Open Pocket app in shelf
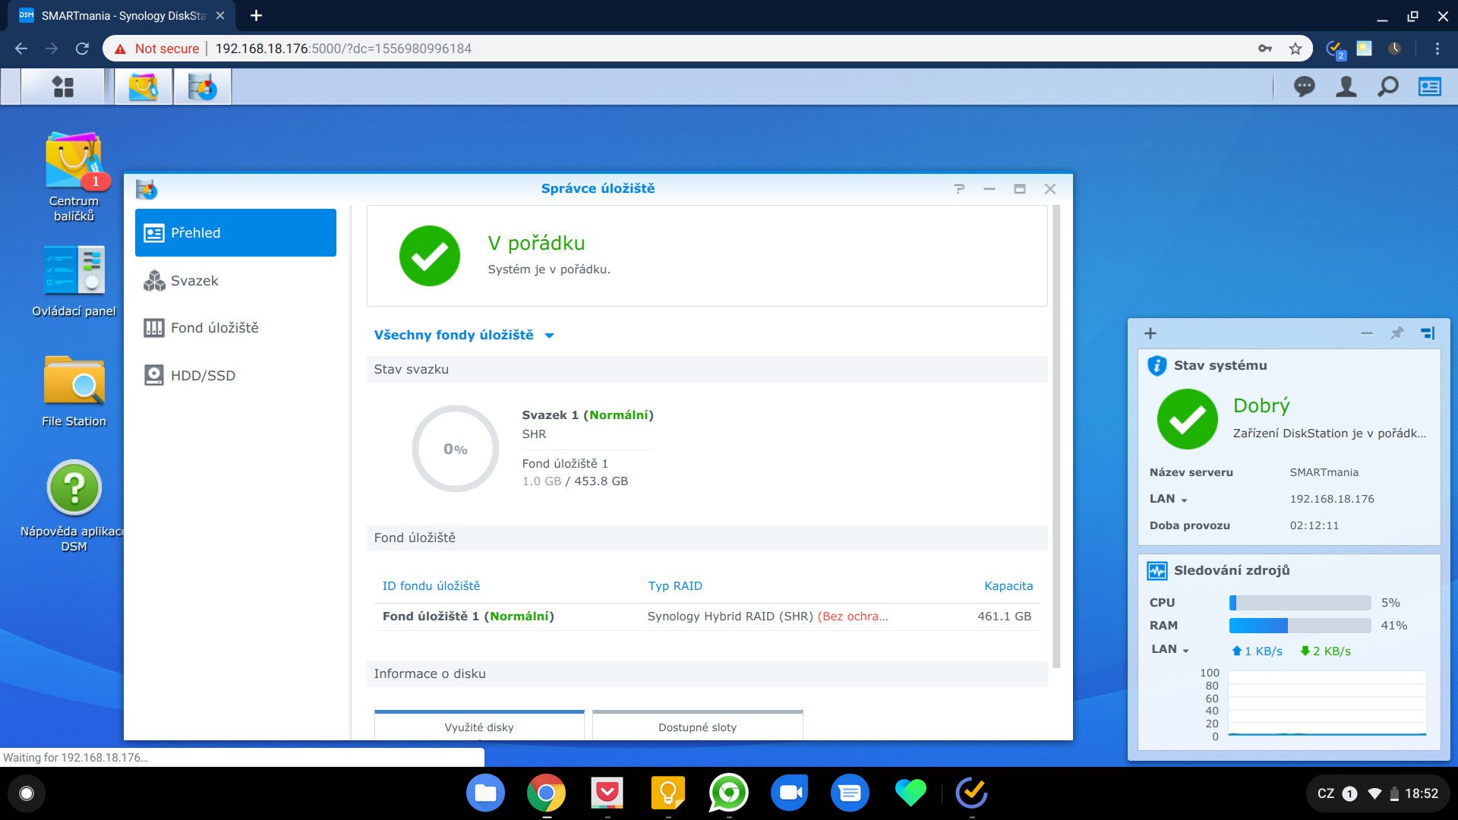Screen dimensions: 1458x820 [607, 793]
